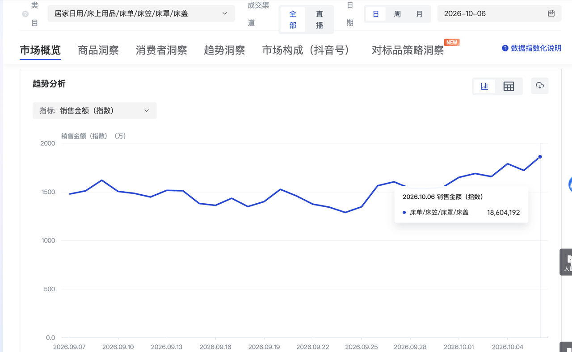Click the download data icon

tap(540, 86)
